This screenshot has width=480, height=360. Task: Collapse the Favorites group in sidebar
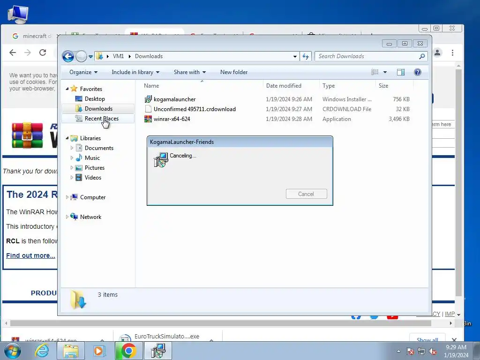tap(67, 89)
